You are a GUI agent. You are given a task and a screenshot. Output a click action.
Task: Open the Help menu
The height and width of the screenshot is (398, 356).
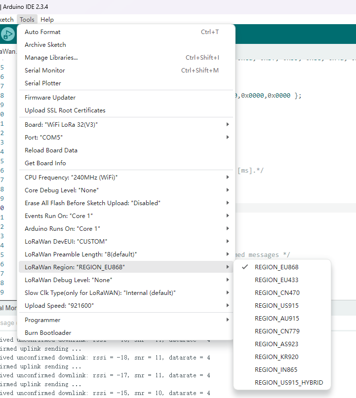coord(47,20)
